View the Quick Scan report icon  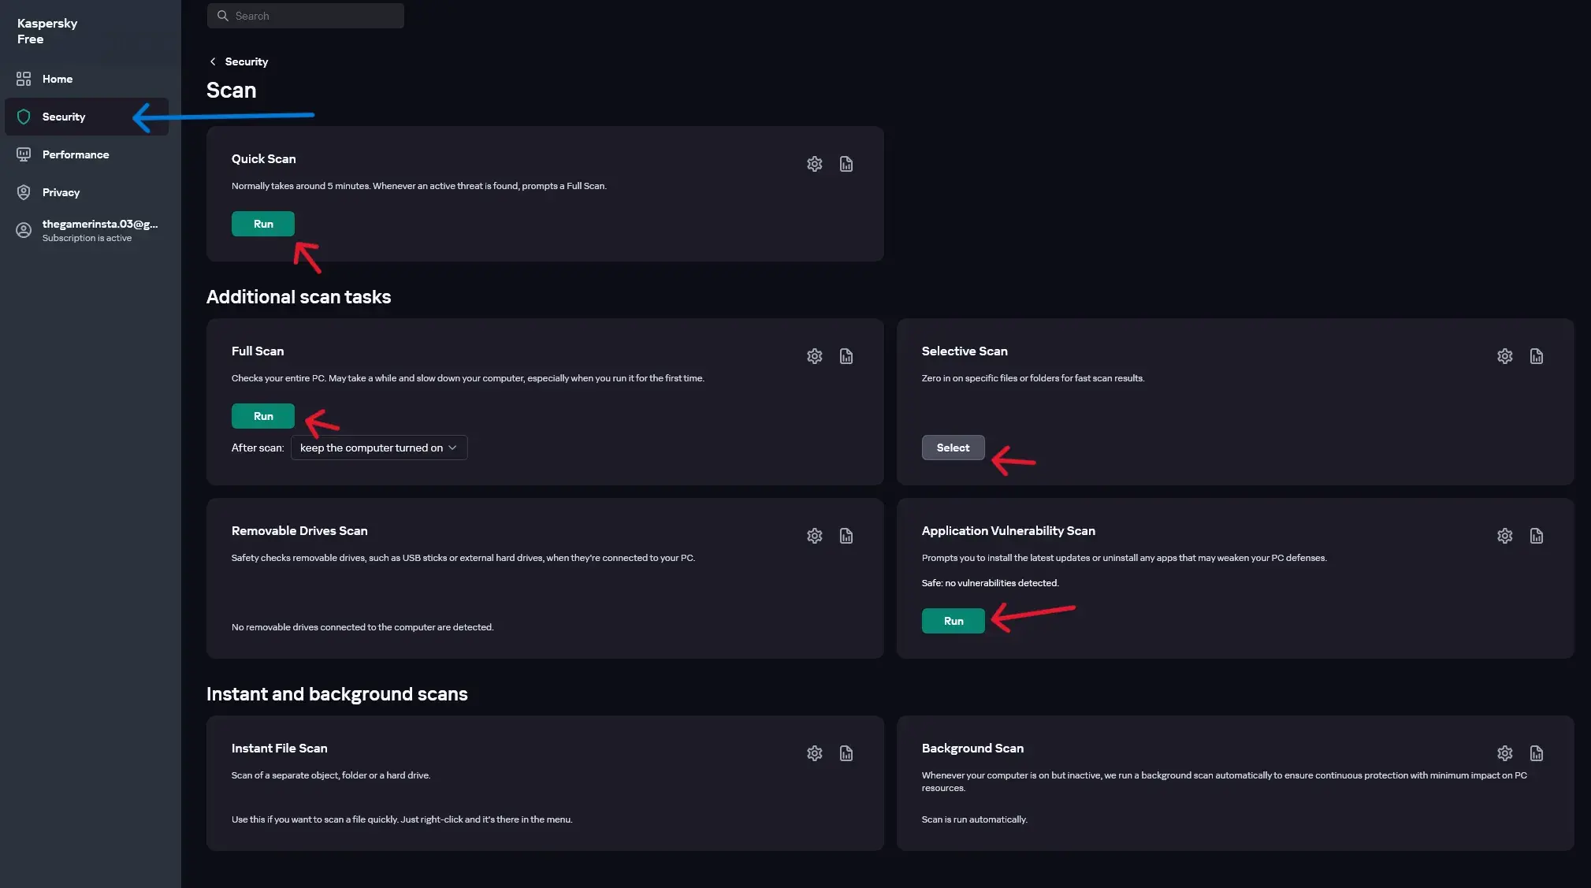(846, 164)
